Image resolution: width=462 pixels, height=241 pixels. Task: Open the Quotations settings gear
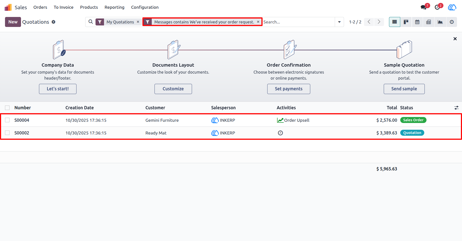53,22
